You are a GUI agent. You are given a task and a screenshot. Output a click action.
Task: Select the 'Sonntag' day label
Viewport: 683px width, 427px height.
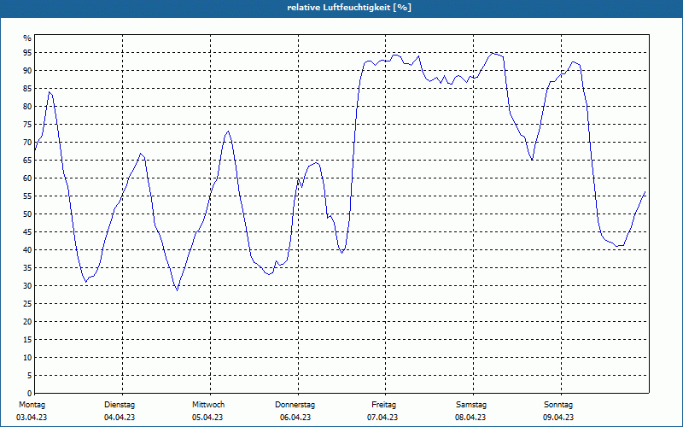[558, 405]
